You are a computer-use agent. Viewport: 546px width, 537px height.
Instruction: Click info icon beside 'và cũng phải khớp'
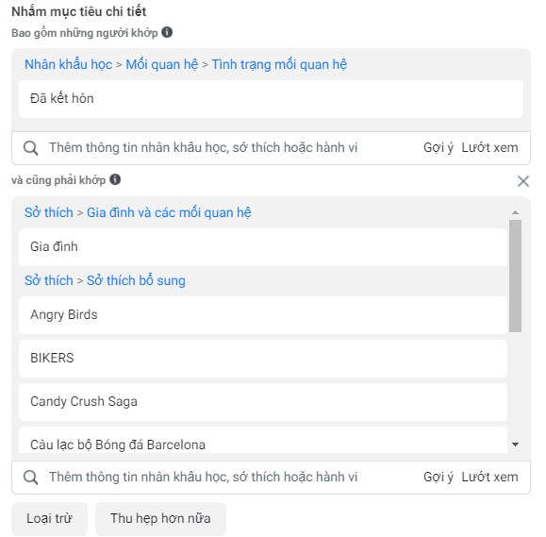click(115, 179)
